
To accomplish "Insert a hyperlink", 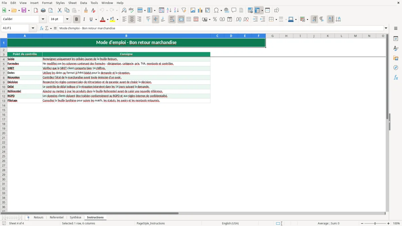I will pos(226,10).
